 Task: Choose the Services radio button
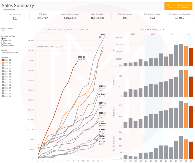(3, 43)
